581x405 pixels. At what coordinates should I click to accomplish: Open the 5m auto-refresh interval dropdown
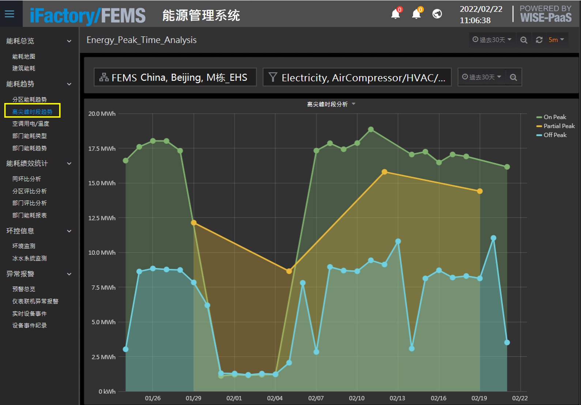point(556,40)
